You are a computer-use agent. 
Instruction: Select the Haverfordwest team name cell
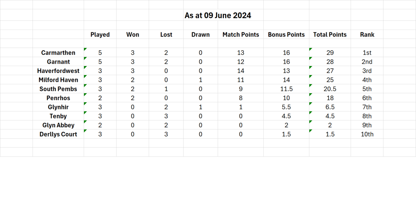(x=58, y=71)
